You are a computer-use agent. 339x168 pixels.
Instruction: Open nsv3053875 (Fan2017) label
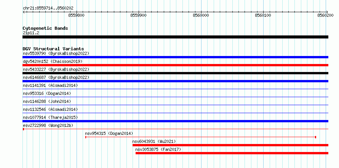click(158, 149)
